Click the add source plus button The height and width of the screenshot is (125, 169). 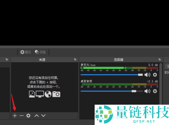(15, 116)
